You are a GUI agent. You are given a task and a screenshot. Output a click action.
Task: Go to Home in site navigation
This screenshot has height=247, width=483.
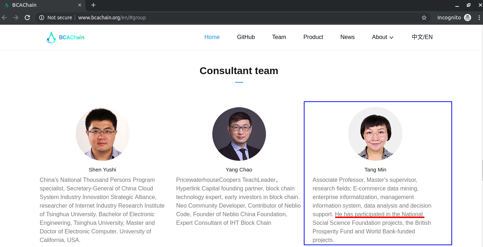coord(212,37)
